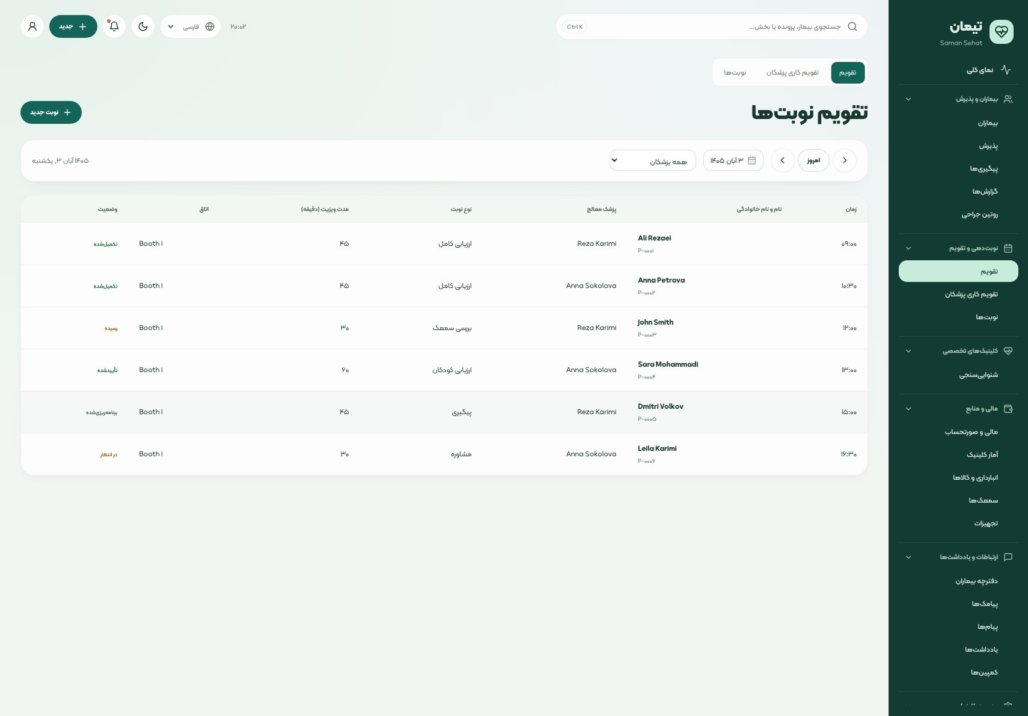Open پذیرش in the sidebar

[958, 146]
